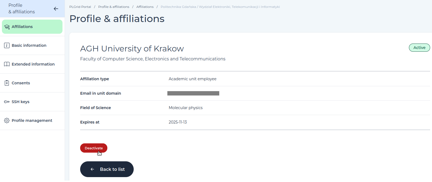Image resolution: width=432 pixels, height=182 pixels.
Task: Click the arrow inside Back to list
Action: [92, 169]
